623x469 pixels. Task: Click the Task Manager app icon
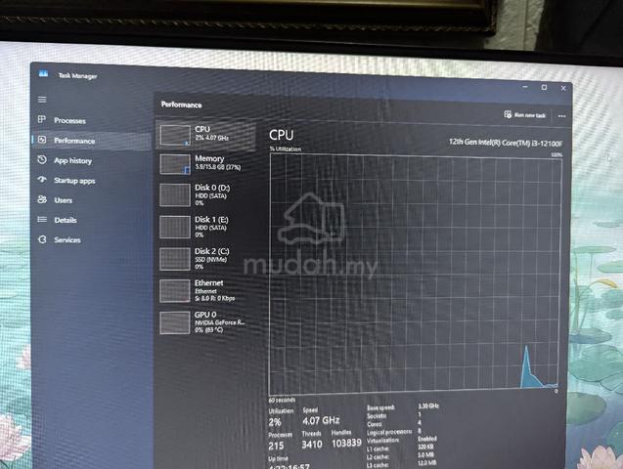coord(43,74)
